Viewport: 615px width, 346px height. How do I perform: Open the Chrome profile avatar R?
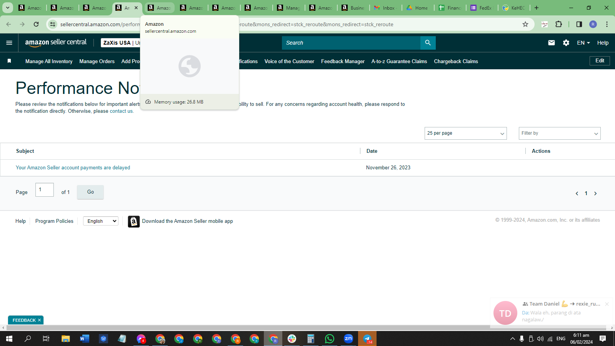tap(593, 24)
